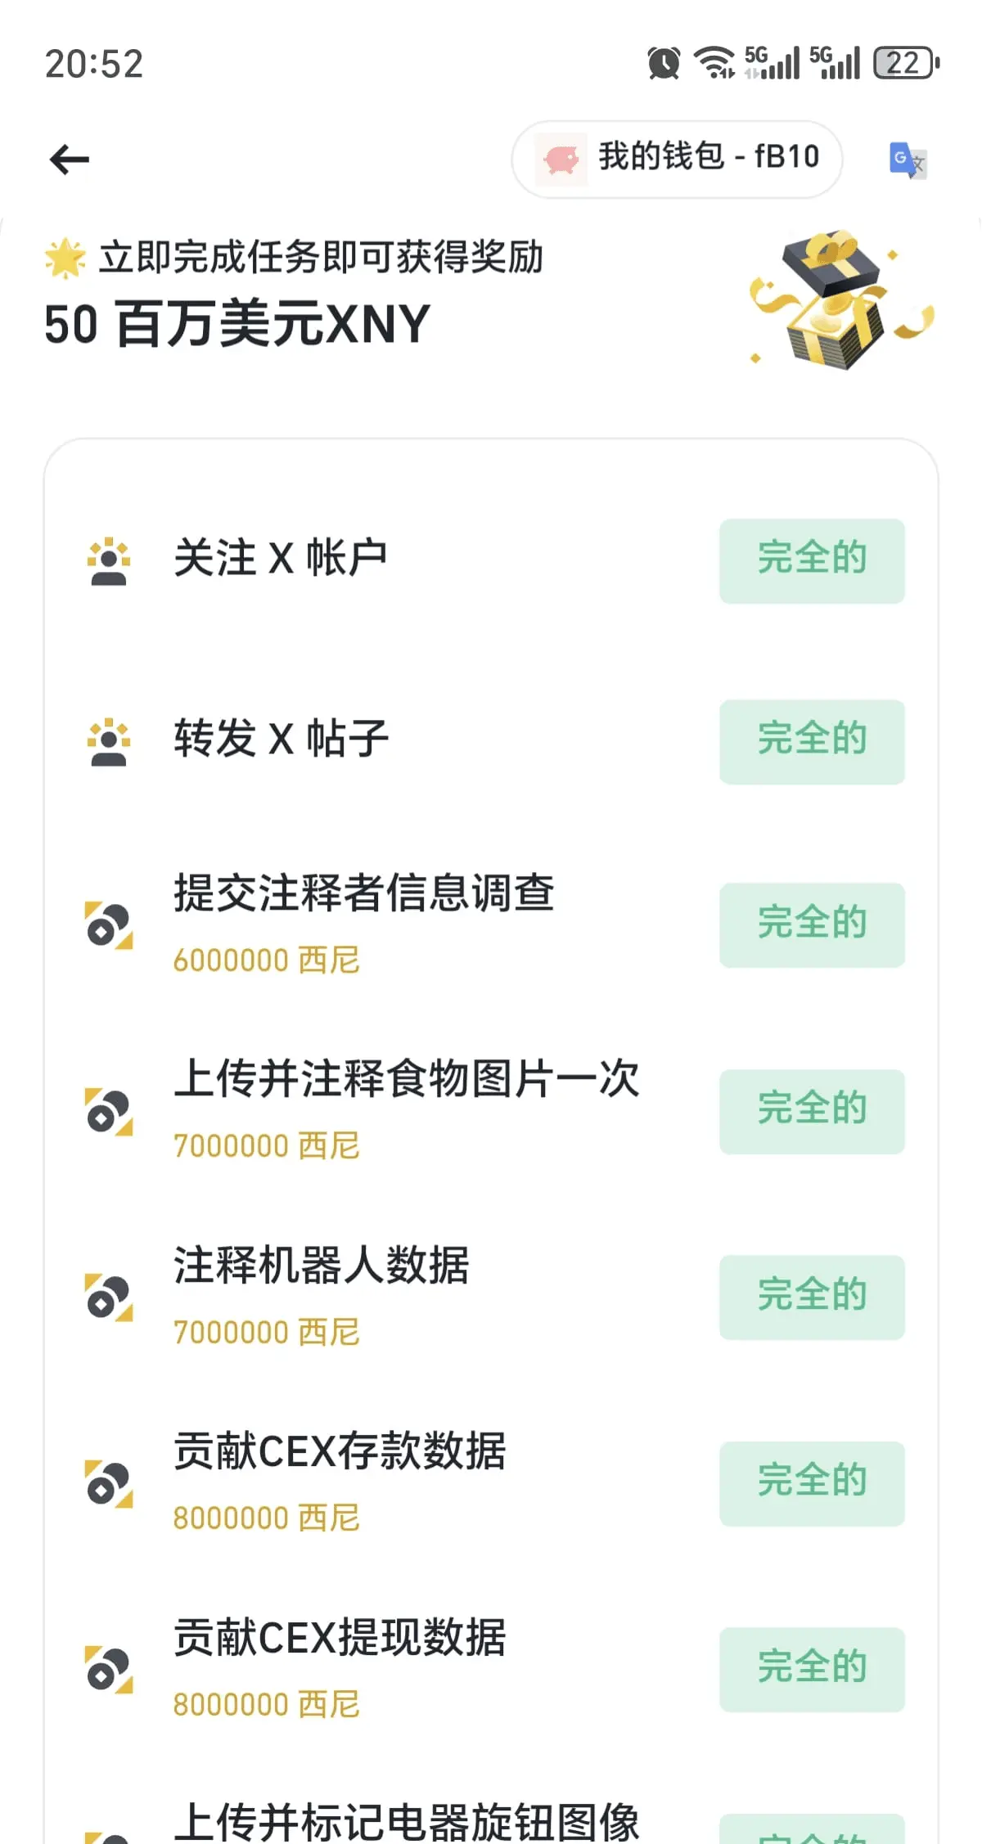Tap the 提交注释者信息调查 task icon
This screenshot has height=1844, width=982.
[x=109, y=925]
